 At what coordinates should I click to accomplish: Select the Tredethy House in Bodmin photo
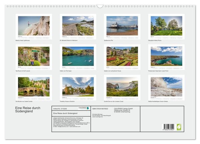click(x=78, y=87)
